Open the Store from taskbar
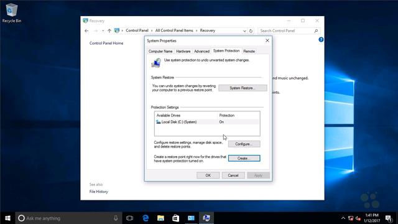This screenshot has height=224, width=398. [175, 218]
